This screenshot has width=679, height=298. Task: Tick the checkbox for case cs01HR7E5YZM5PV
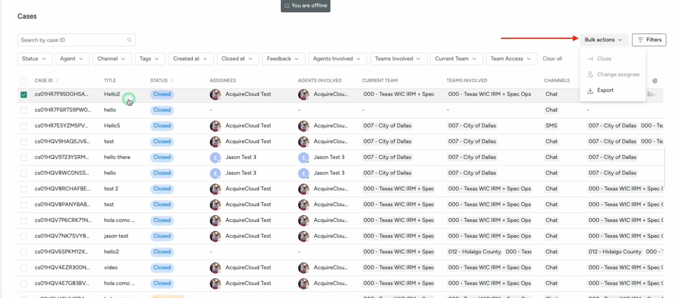tap(24, 126)
